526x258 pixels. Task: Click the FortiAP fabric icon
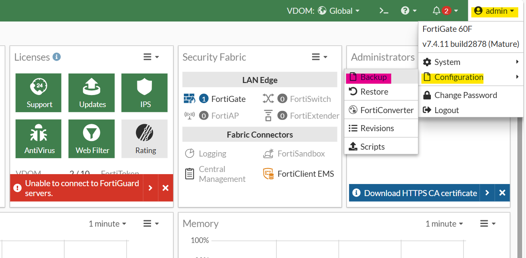(x=189, y=116)
